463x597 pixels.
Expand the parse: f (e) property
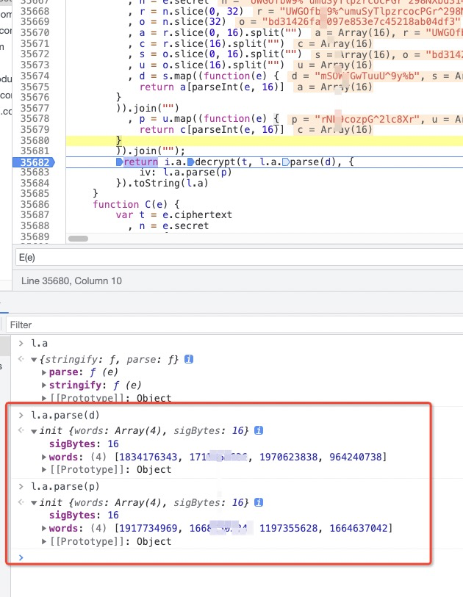click(x=44, y=373)
